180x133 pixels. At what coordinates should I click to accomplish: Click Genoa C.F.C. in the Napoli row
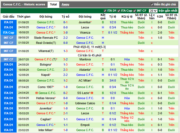[x=85, y=75]
